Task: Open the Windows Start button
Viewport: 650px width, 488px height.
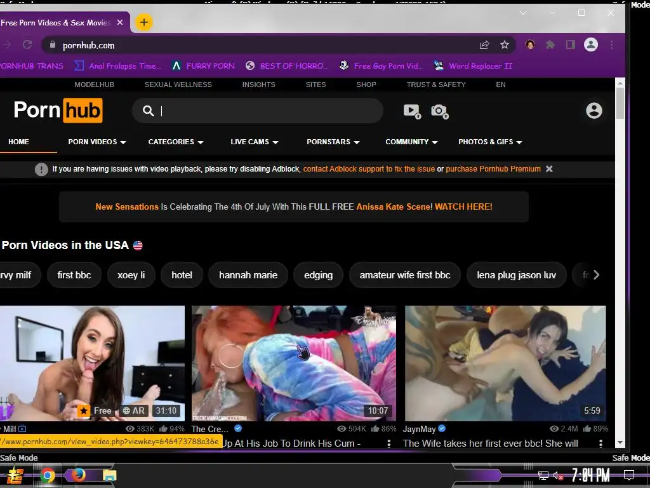Action: point(15,475)
